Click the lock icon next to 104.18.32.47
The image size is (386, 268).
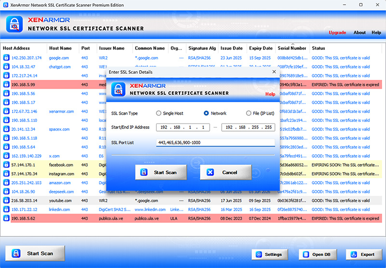point(6,67)
